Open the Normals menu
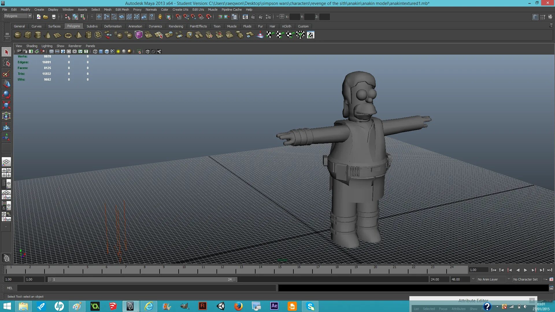 tap(151, 10)
